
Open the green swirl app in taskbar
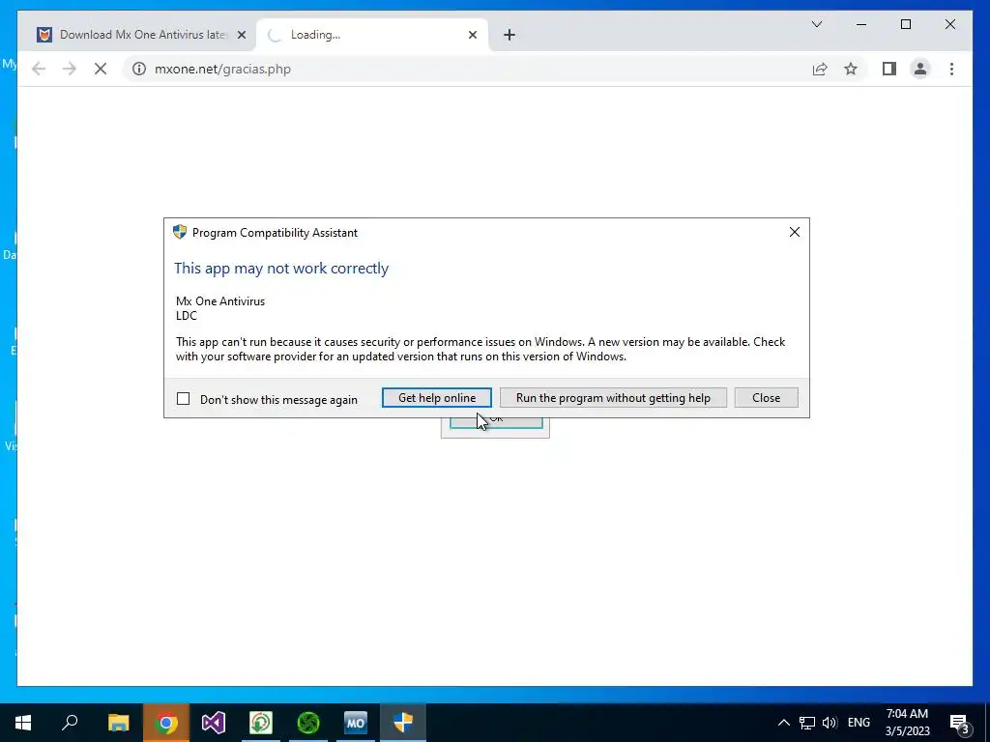tap(308, 723)
